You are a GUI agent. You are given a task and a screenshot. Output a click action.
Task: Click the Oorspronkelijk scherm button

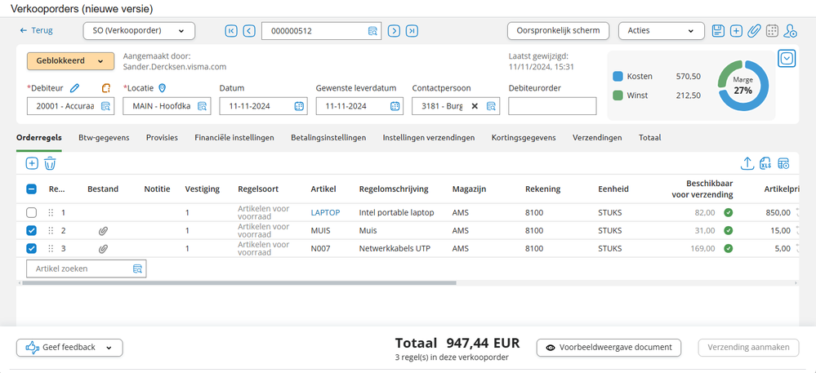click(560, 31)
